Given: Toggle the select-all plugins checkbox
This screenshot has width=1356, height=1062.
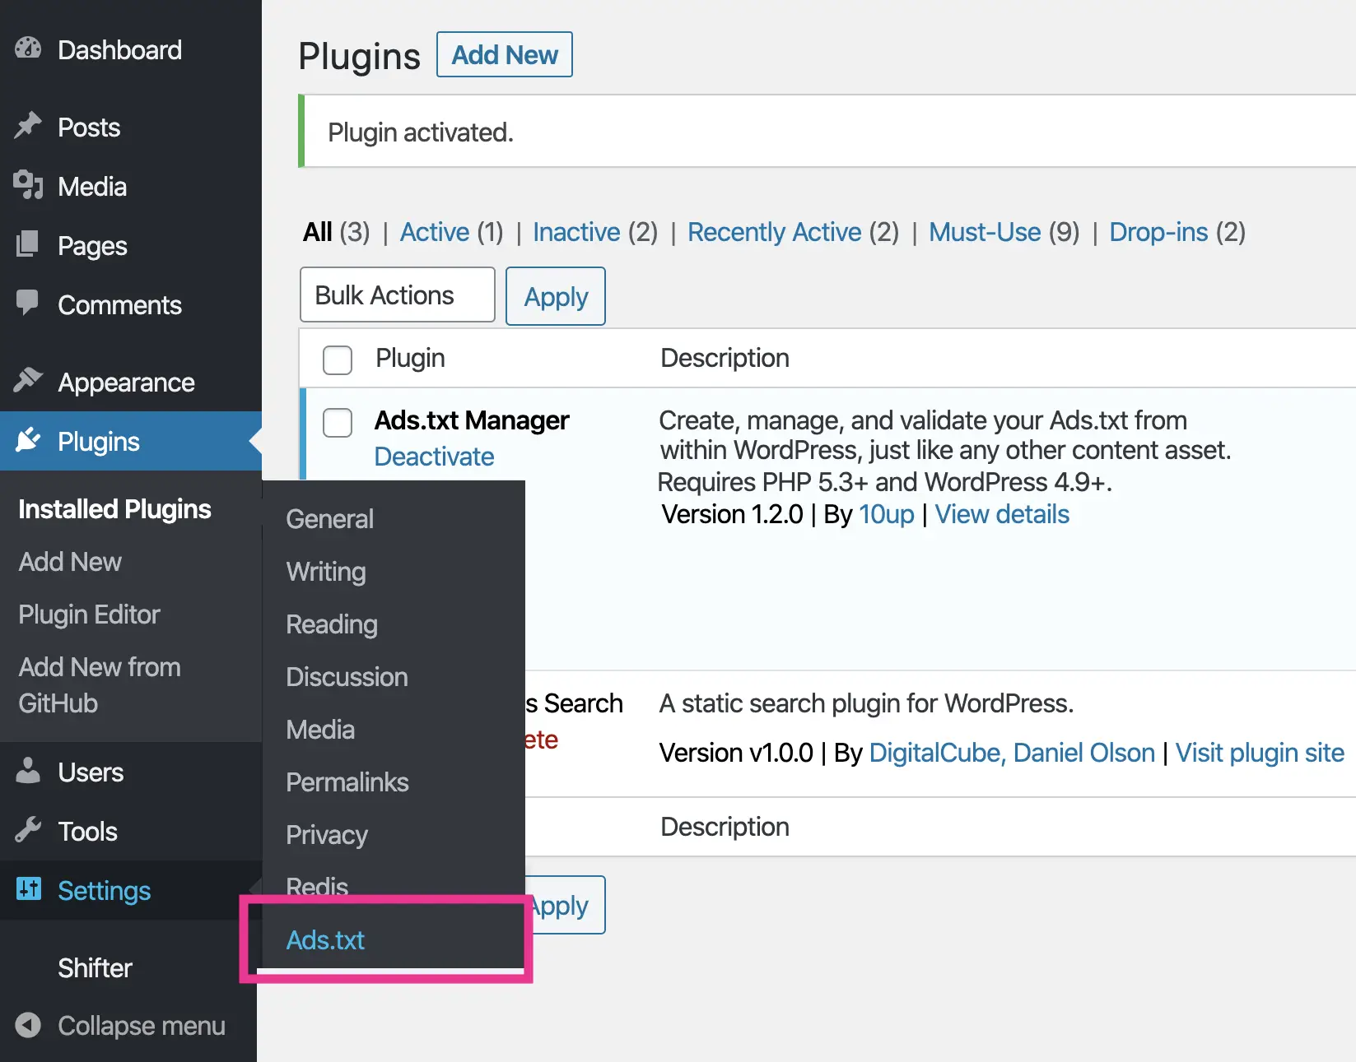Looking at the screenshot, I should tap(338, 359).
